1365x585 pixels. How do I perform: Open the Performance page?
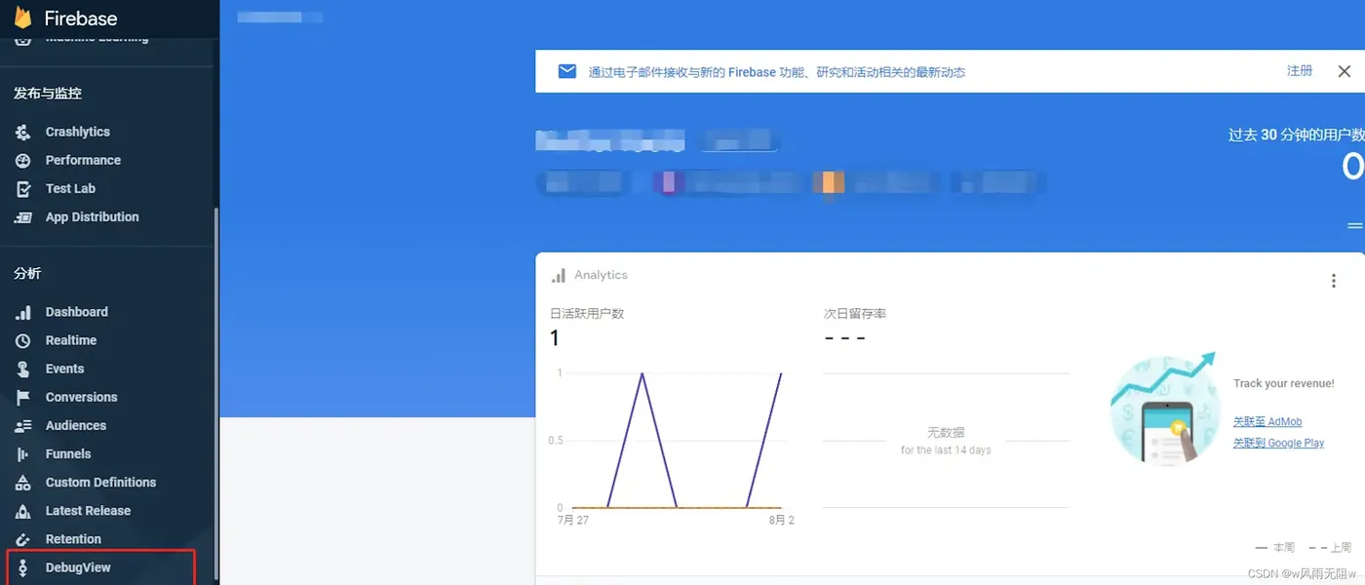click(83, 160)
